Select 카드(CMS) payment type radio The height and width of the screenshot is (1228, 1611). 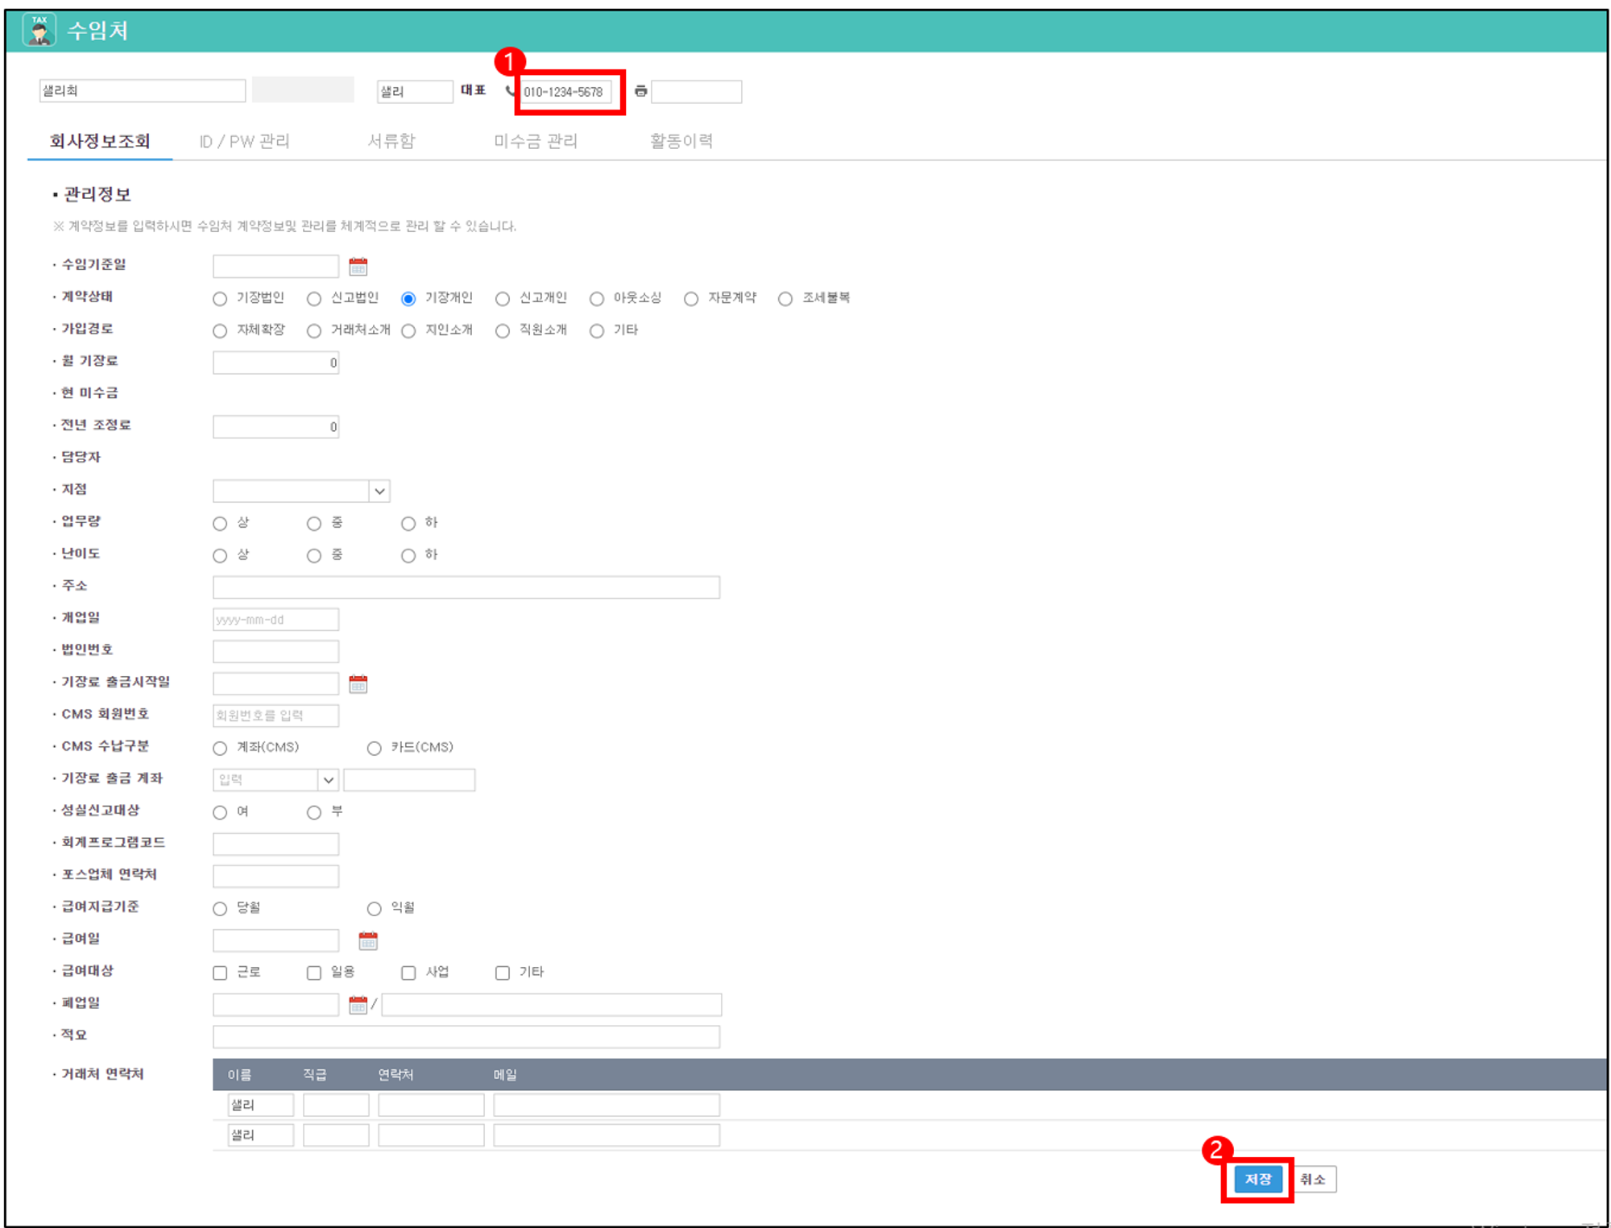(x=374, y=749)
